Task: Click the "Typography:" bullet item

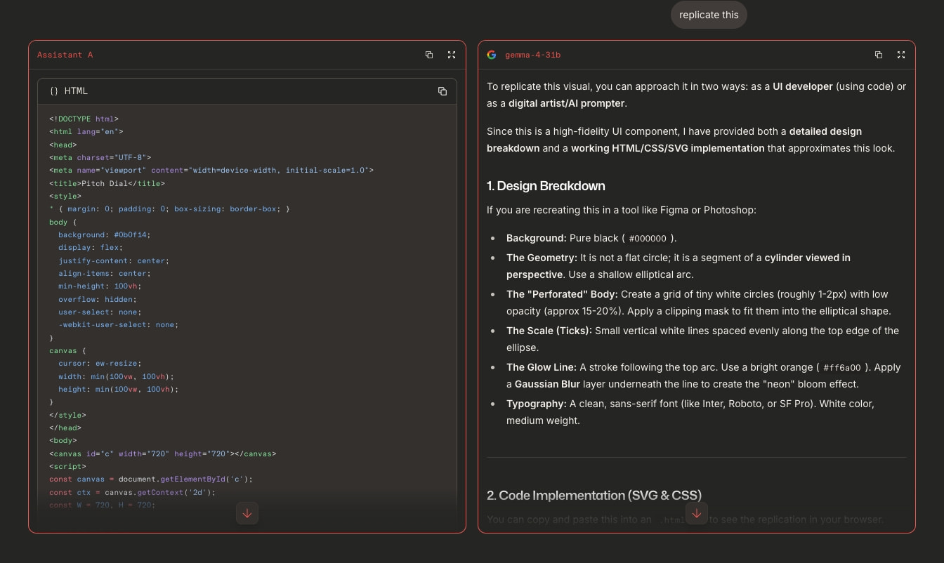Action: [x=692, y=412]
